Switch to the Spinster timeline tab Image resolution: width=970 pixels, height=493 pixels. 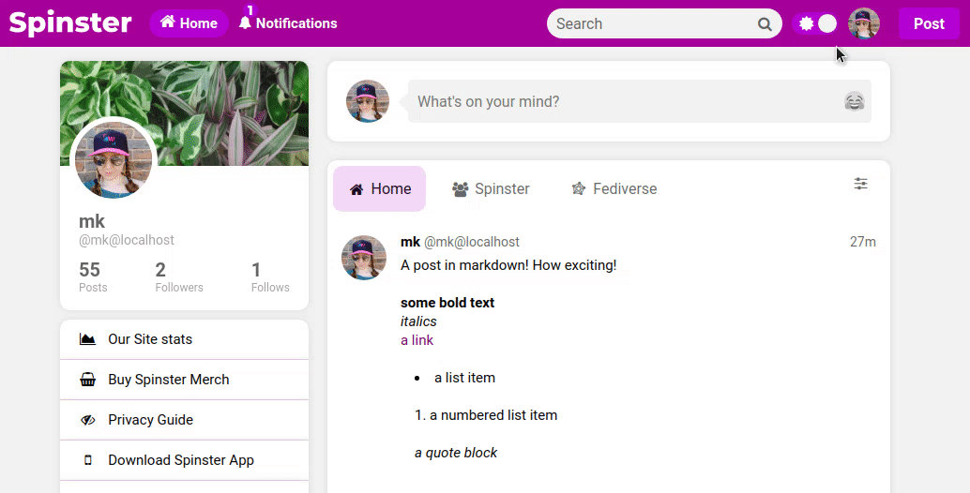492,189
